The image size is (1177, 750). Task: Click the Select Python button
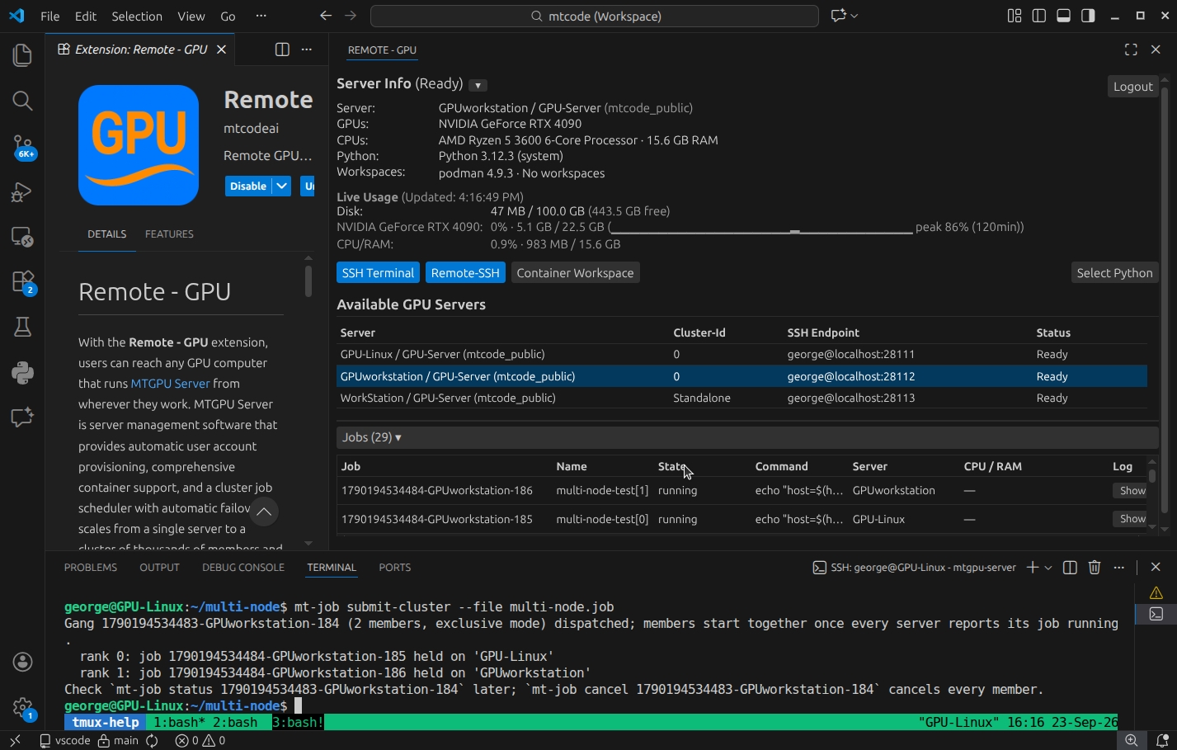pos(1114,273)
